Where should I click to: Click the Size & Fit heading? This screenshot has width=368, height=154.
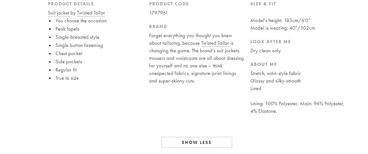click(x=263, y=4)
